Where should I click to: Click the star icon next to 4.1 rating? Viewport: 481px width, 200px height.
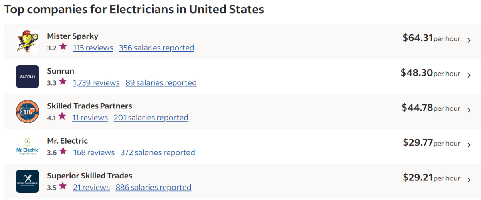[x=62, y=116]
